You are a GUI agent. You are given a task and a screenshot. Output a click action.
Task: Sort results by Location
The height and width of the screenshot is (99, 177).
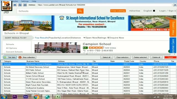click(x=66, y=38)
